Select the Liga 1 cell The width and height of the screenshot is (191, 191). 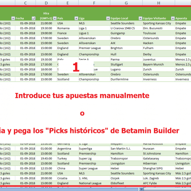(x=94, y=28)
